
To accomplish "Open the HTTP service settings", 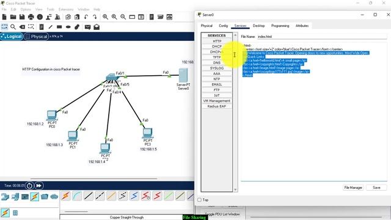I will coord(217,41).
